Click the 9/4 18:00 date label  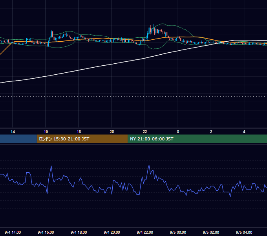point(79,232)
